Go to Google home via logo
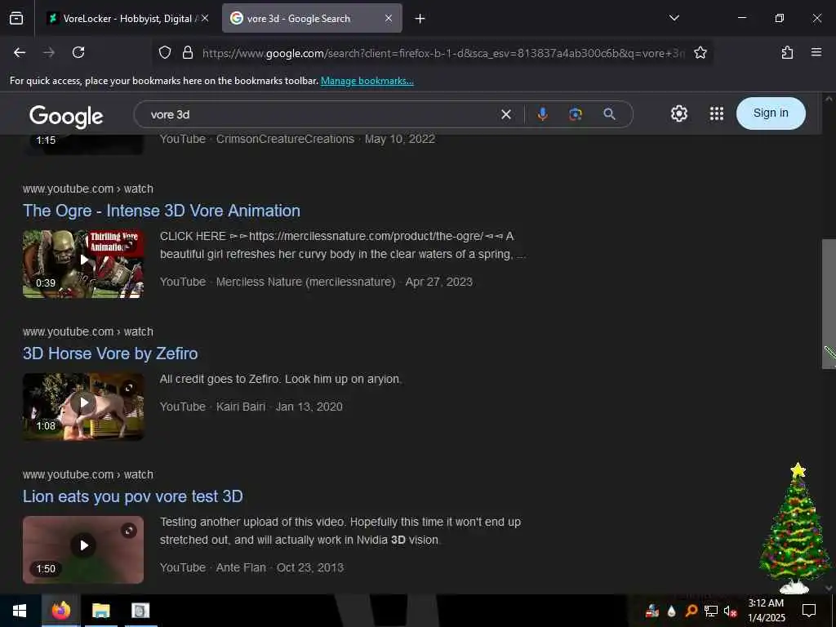Screen dimensions: 836x627 (x=66, y=116)
